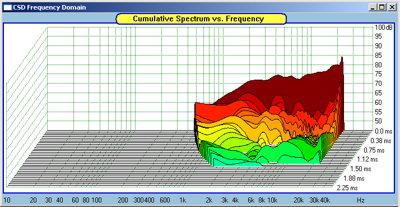Click the 'Hz' unit label
Screen dimensions: 400x207
(360, 200)
